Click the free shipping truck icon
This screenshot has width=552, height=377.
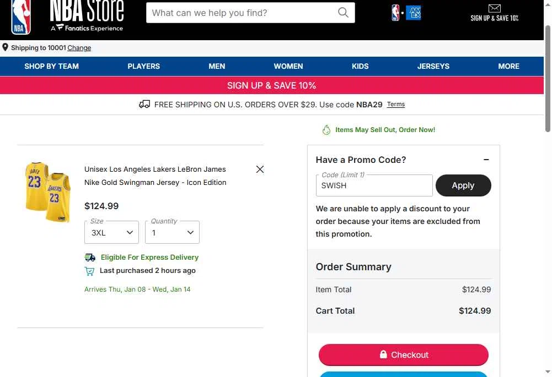(144, 105)
